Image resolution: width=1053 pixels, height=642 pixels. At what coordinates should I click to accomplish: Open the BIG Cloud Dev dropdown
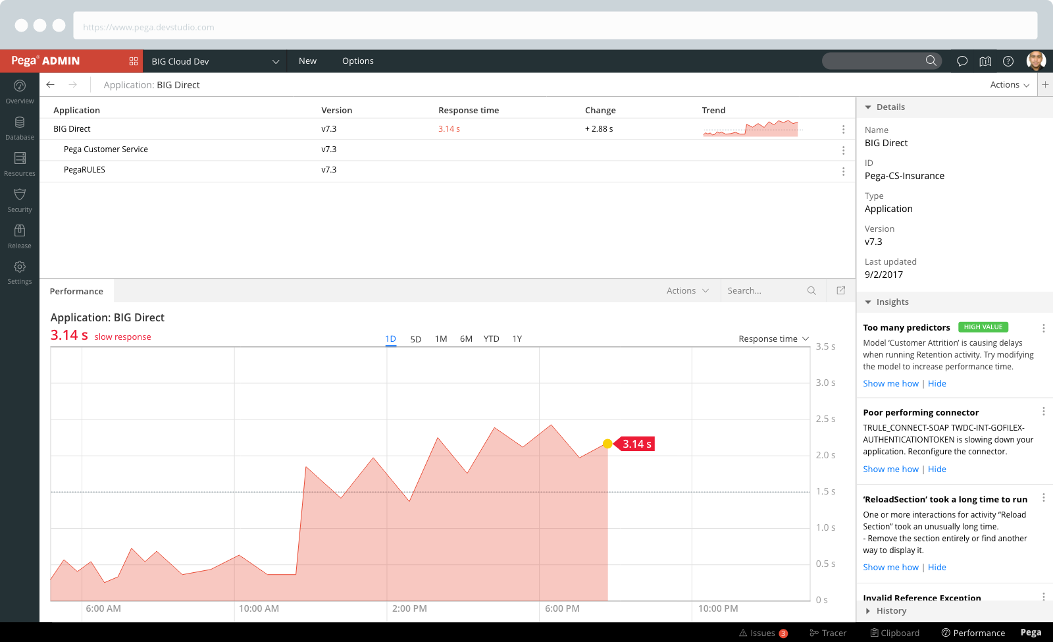215,61
